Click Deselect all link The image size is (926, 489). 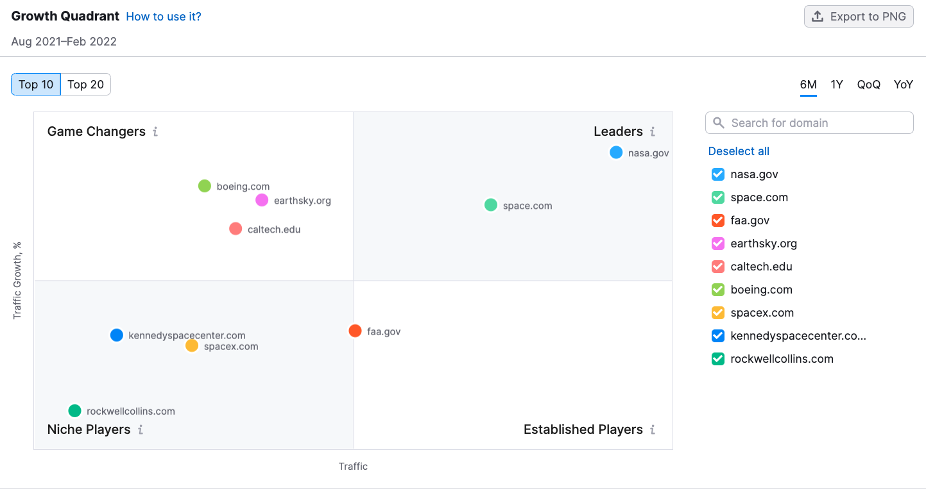(x=739, y=151)
